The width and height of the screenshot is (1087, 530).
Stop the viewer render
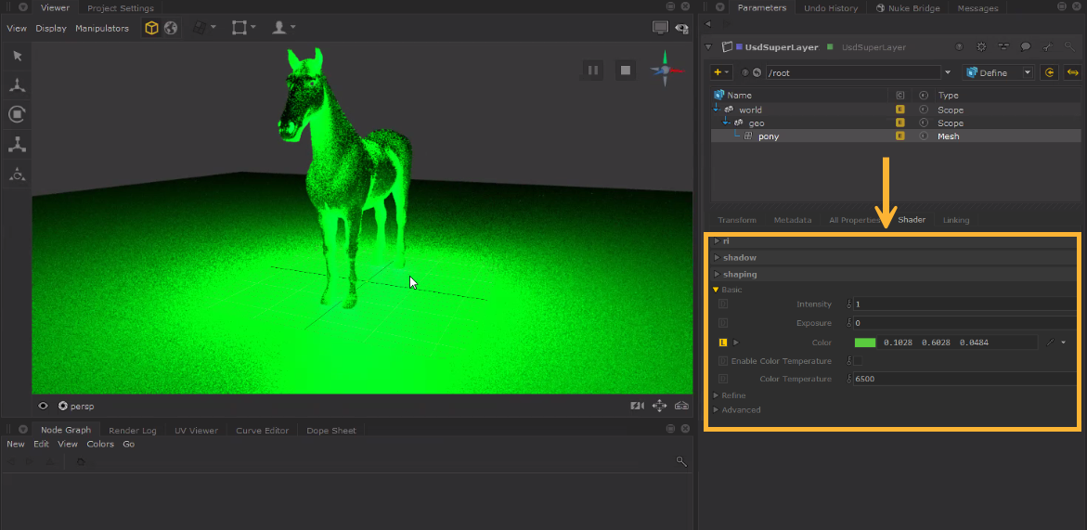(626, 71)
